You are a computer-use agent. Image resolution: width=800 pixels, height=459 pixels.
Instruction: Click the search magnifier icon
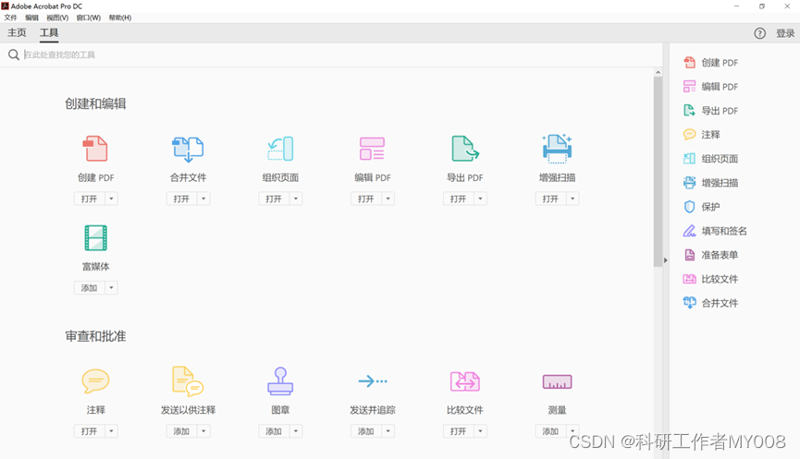tap(14, 54)
